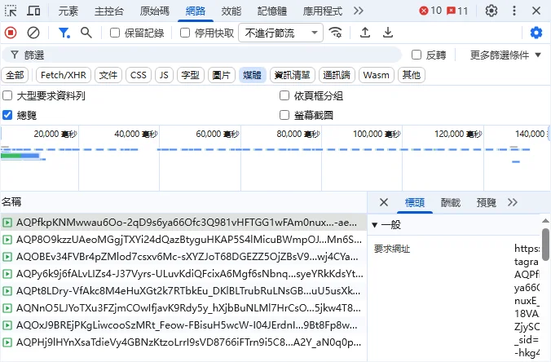Toggle the device toolbar icon
This screenshot has height=362, width=551.
pos(34,11)
